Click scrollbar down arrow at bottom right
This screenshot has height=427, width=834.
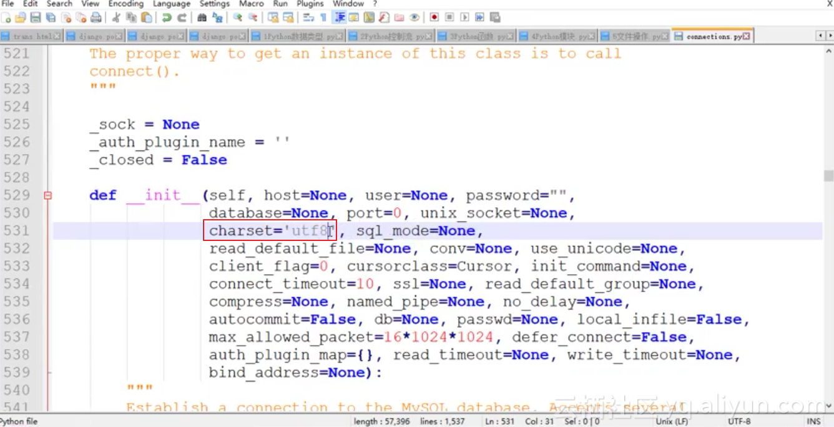(828, 406)
